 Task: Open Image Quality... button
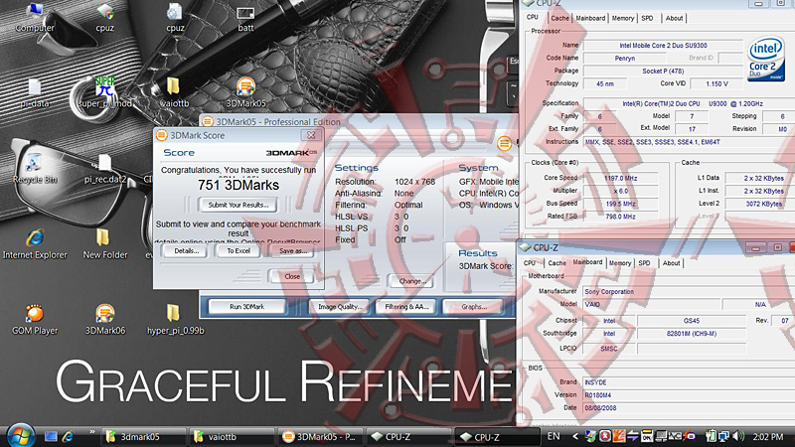pyautogui.click(x=339, y=307)
